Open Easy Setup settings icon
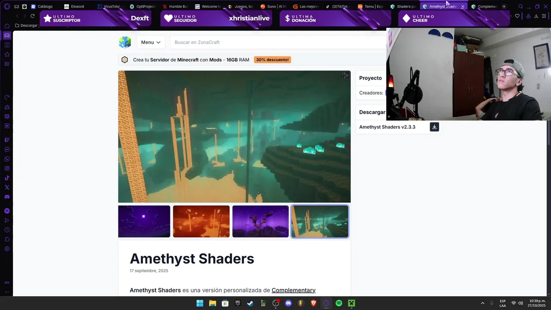 point(545,16)
